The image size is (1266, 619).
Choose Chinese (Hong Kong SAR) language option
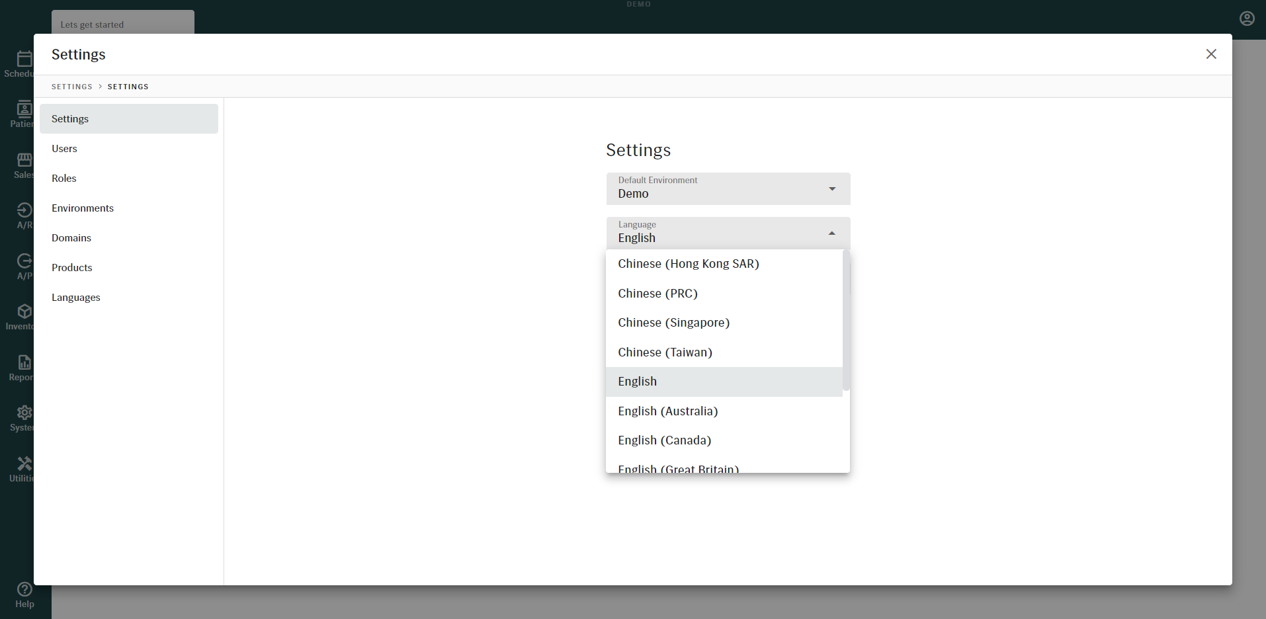tap(688, 264)
